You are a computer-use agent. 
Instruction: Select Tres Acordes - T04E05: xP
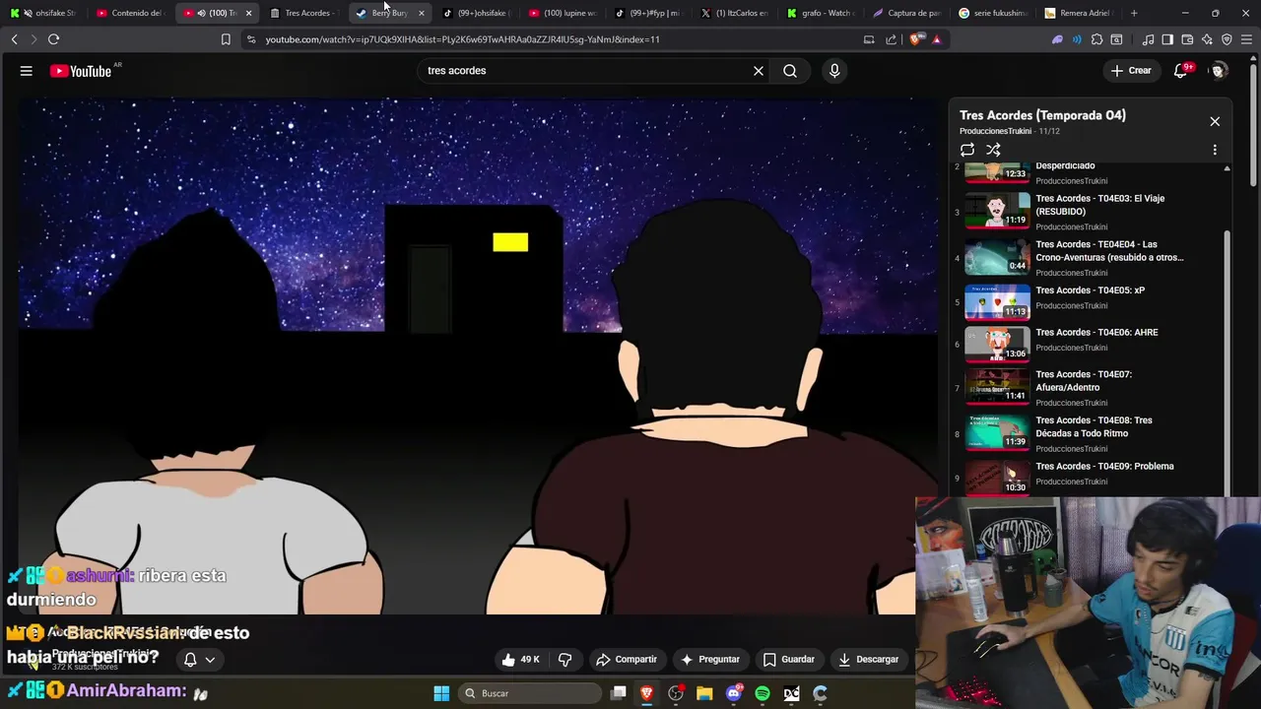coord(1090,290)
